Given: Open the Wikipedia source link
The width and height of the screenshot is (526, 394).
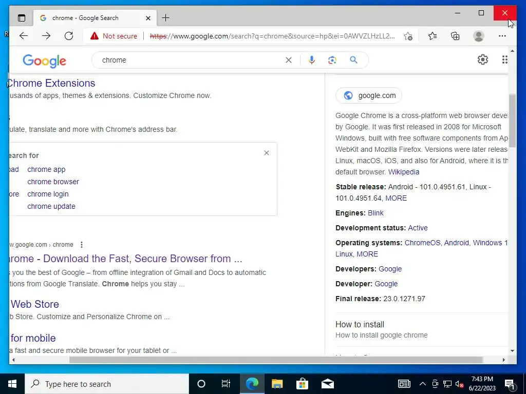Looking at the screenshot, I should pyautogui.click(x=404, y=172).
